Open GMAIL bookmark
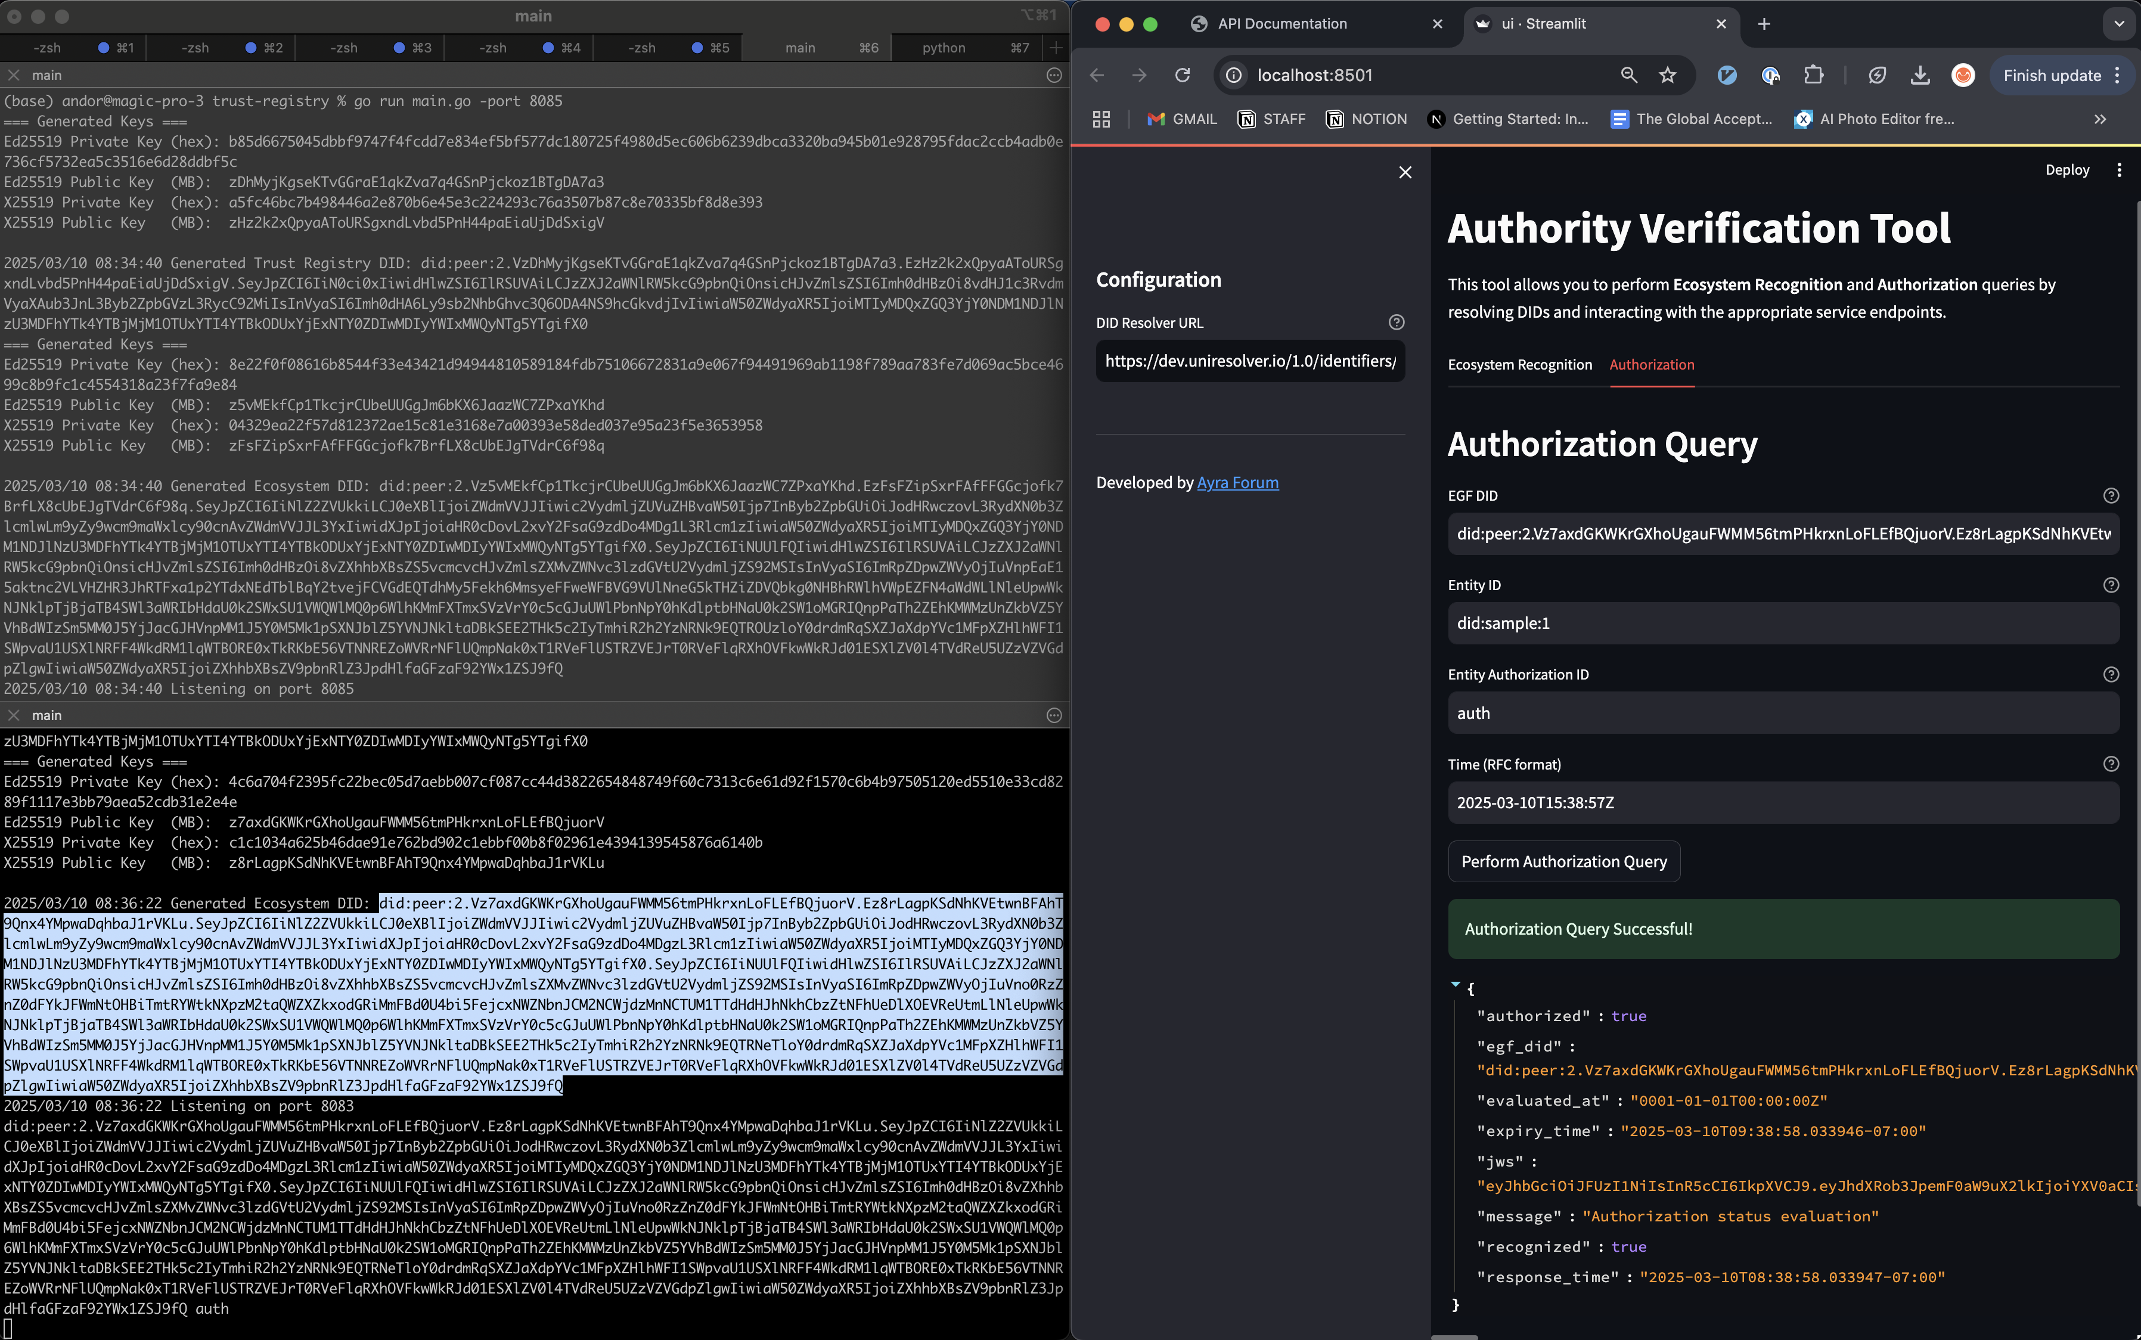 tap(1181, 119)
